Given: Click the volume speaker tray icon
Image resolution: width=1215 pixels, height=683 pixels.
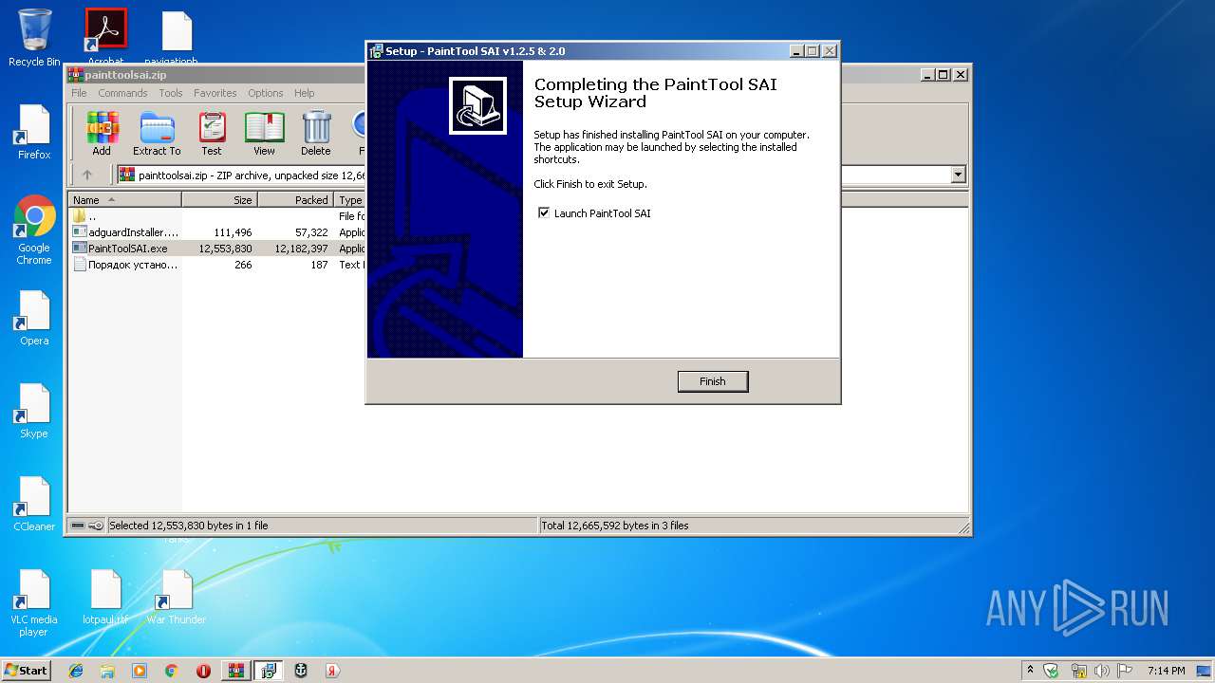Looking at the screenshot, I should tap(1102, 671).
